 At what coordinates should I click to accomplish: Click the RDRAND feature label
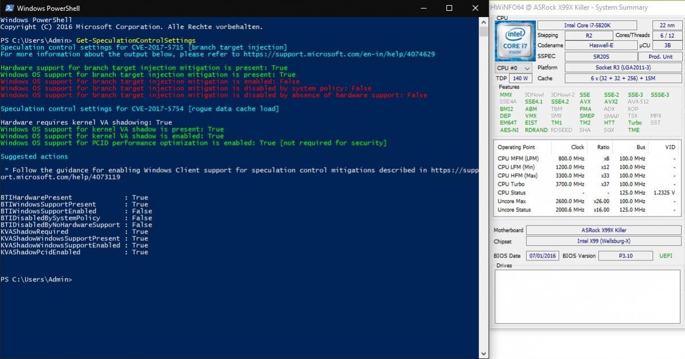click(x=536, y=130)
